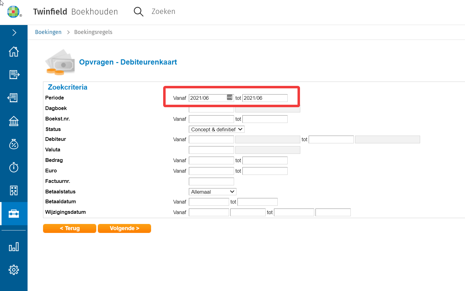Click the period picker icon in Vanaf field
This screenshot has width=465, height=291.
pyautogui.click(x=229, y=98)
